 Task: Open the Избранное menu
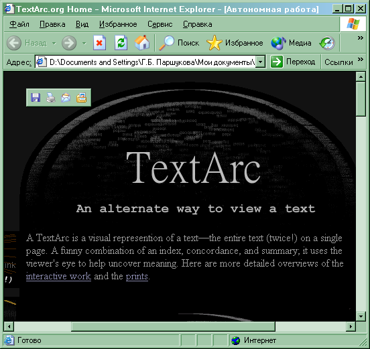[x=118, y=24]
